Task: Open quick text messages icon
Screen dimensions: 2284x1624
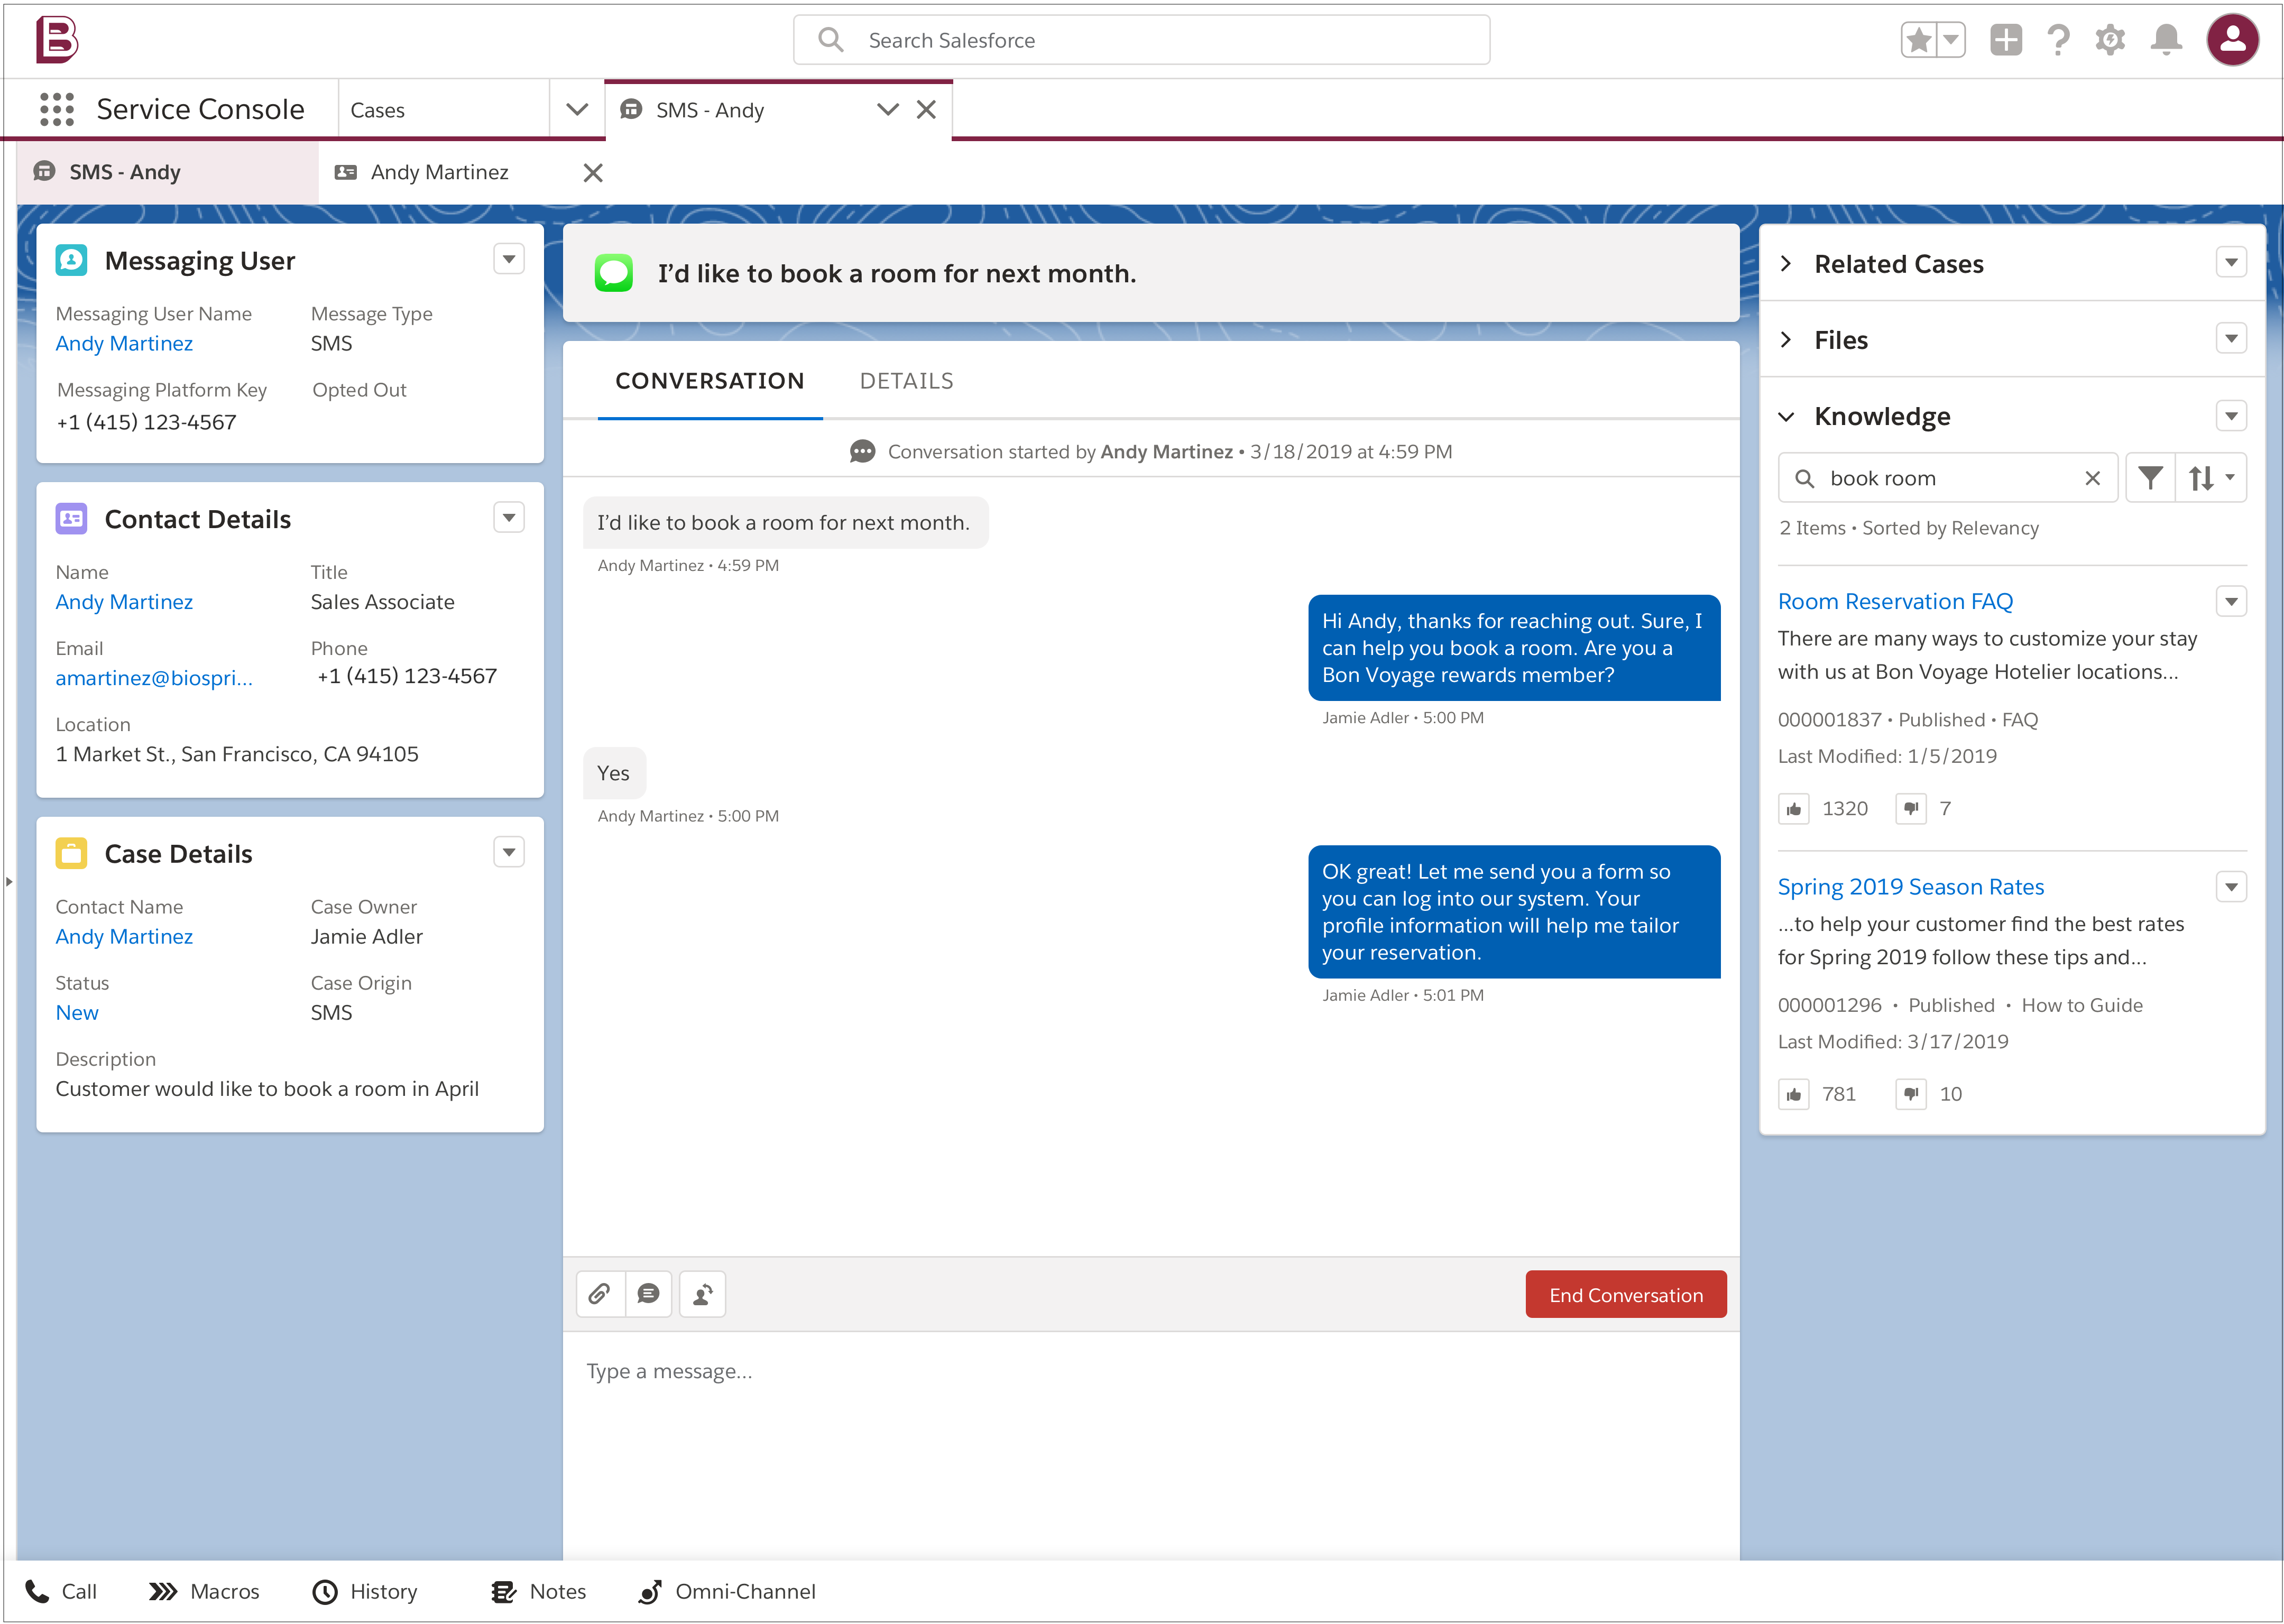Action: pos(649,1293)
